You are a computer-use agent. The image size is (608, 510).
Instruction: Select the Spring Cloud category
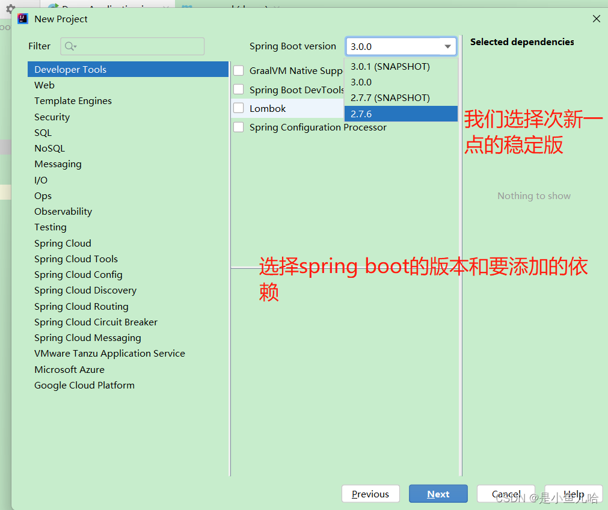click(128, 243)
